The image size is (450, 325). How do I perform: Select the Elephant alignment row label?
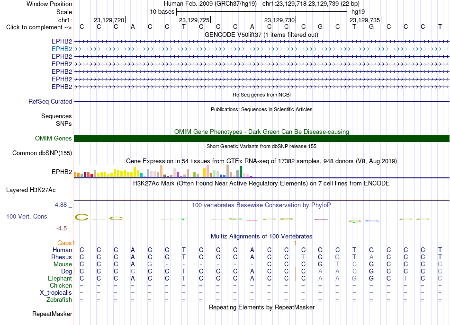[x=60, y=278]
